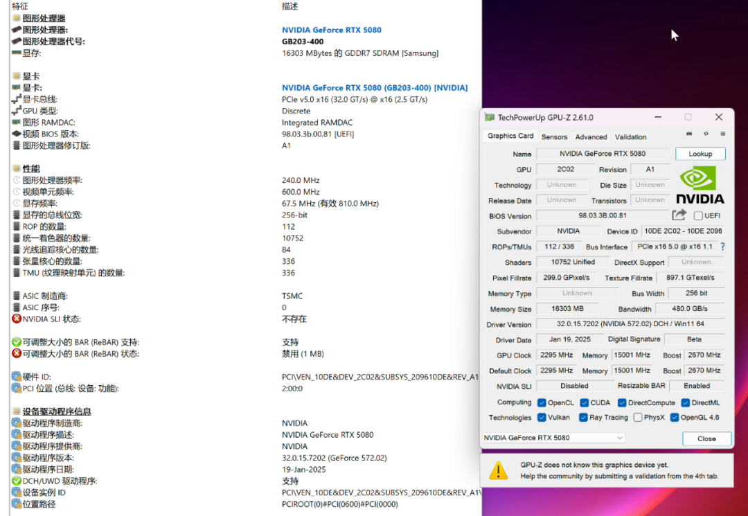The image size is (748, 516).
Task: Click the green check icon beside ReBAR 支持
Action: pyautogui.click(x=16, y=342)
